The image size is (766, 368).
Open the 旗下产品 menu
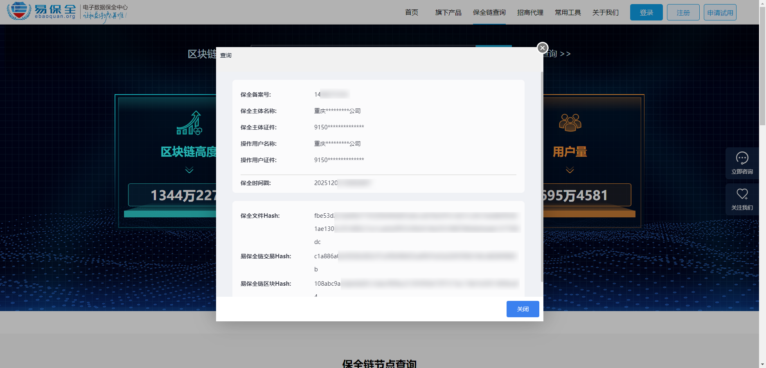click(x=448, y=13)
